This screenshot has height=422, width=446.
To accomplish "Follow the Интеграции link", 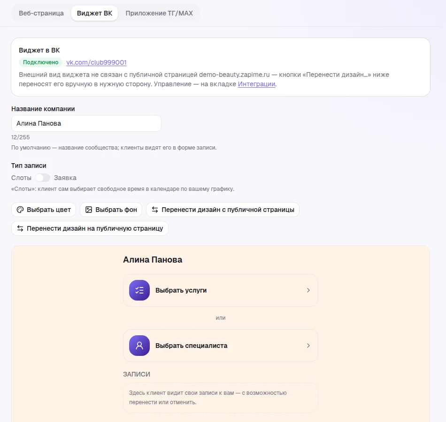I will (x=256, y=84).
